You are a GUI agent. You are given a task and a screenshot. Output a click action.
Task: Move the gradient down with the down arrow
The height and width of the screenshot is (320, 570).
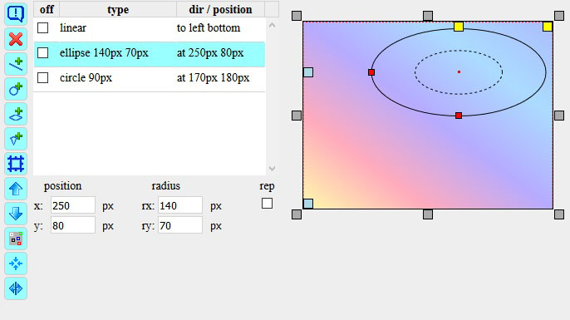(x=16, y=214)
